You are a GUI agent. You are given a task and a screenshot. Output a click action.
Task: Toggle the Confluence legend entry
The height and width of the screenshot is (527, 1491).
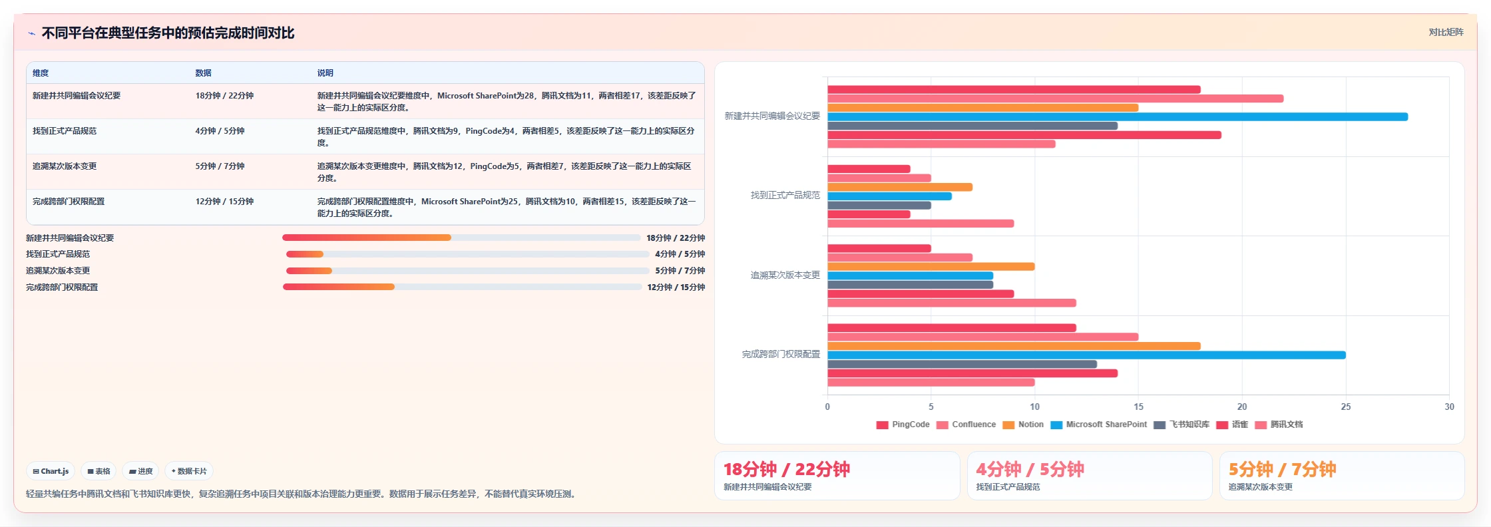point(966,425)
